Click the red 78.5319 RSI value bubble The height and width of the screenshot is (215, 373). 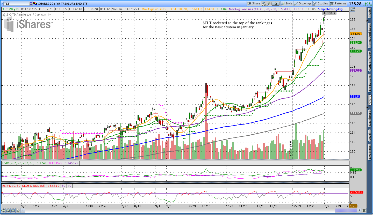pyautogui.click(x=356, y=192)
